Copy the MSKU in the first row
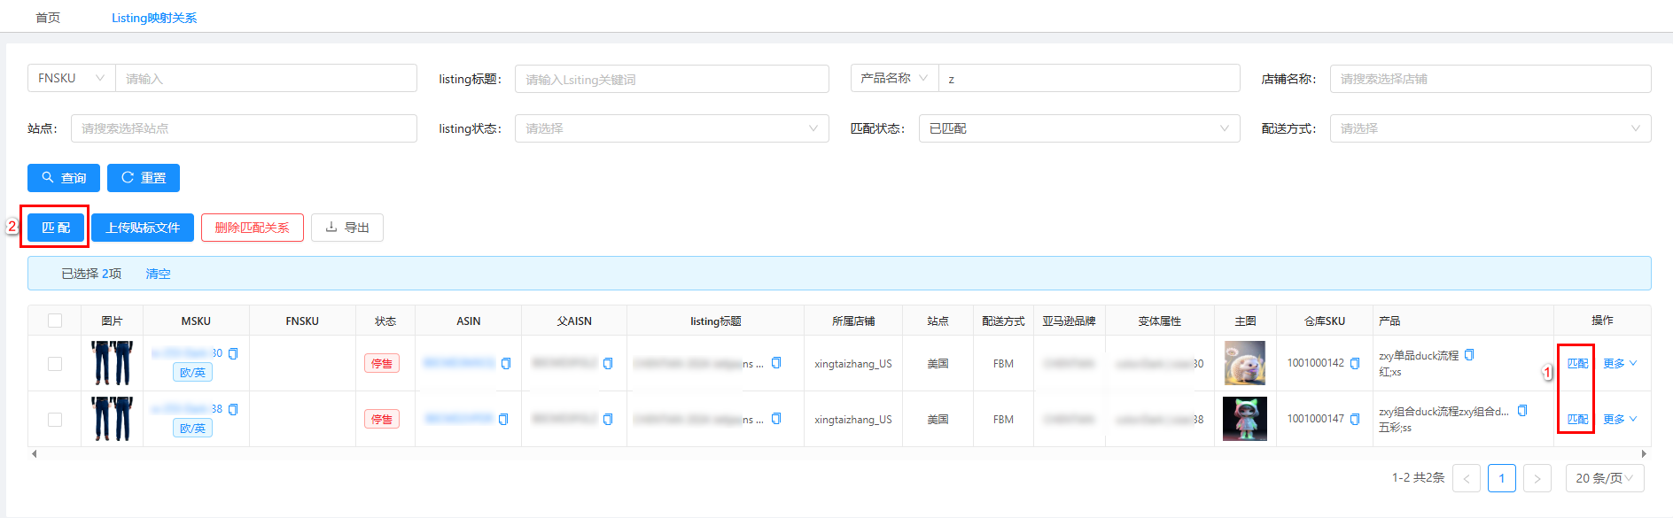1673x518 pixels. [234, 353]
